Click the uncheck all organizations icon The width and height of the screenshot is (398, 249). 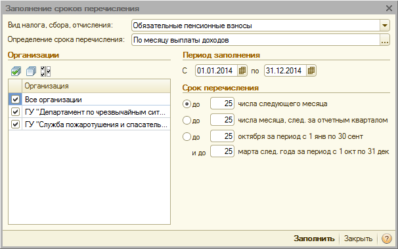click(31, 71)
